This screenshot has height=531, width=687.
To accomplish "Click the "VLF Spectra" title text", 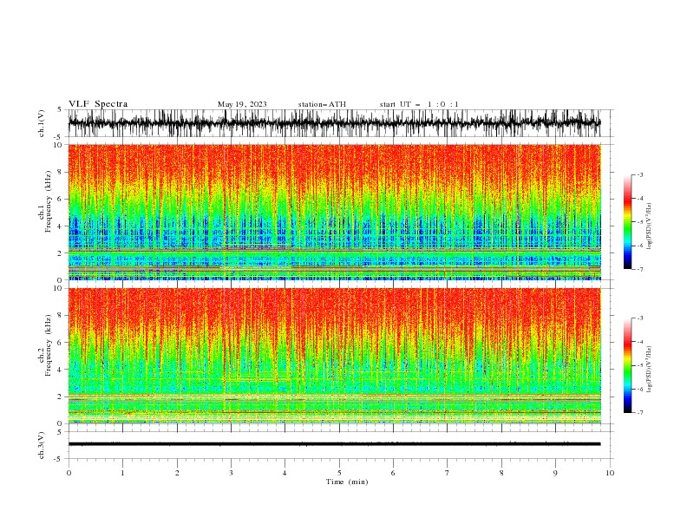I will (x=98, y=104).
